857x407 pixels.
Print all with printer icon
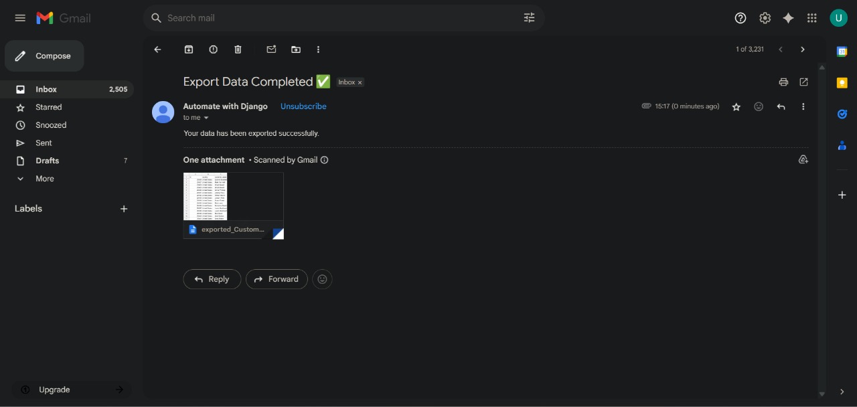pyautogui.click(x=783, y=82)
